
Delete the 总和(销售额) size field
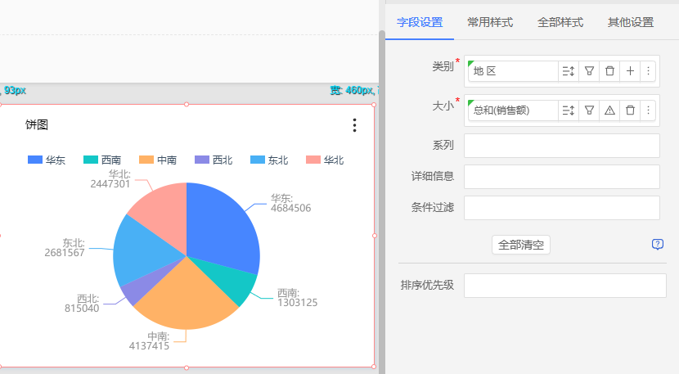tap(630, 110)
